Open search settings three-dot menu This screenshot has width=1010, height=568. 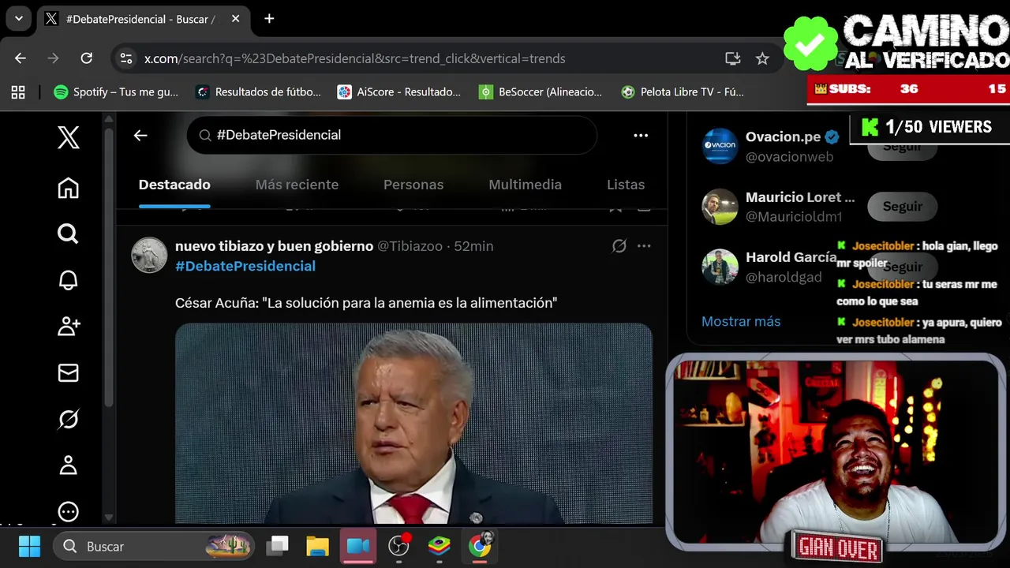pyautogui.click(x=641, y=136)
